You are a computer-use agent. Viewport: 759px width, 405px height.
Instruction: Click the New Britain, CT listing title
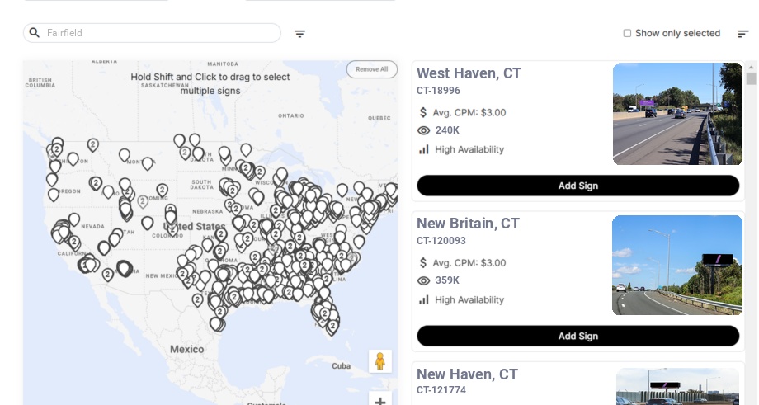pos(468,224)
